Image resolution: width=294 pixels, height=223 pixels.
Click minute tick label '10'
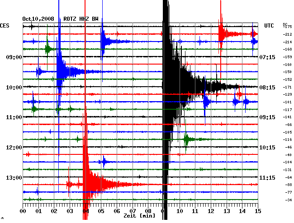(x=180, y=211)
